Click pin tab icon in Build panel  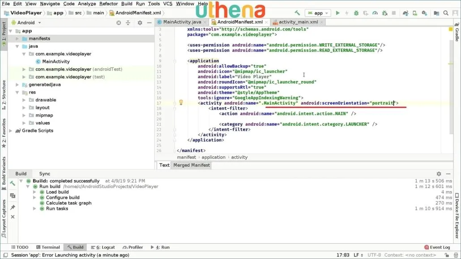click(x=13, y=207)
